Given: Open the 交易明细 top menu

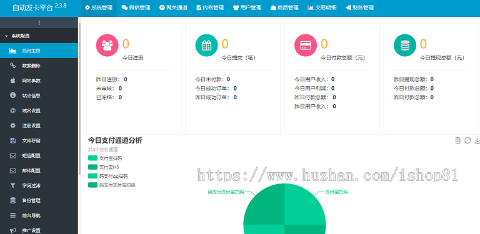Looking at the screenshot, I should (x=322, y=7).
